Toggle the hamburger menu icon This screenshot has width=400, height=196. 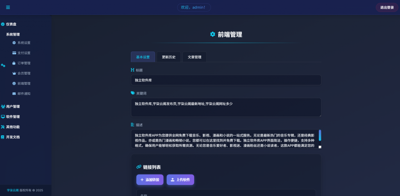[x=8, y=7]
